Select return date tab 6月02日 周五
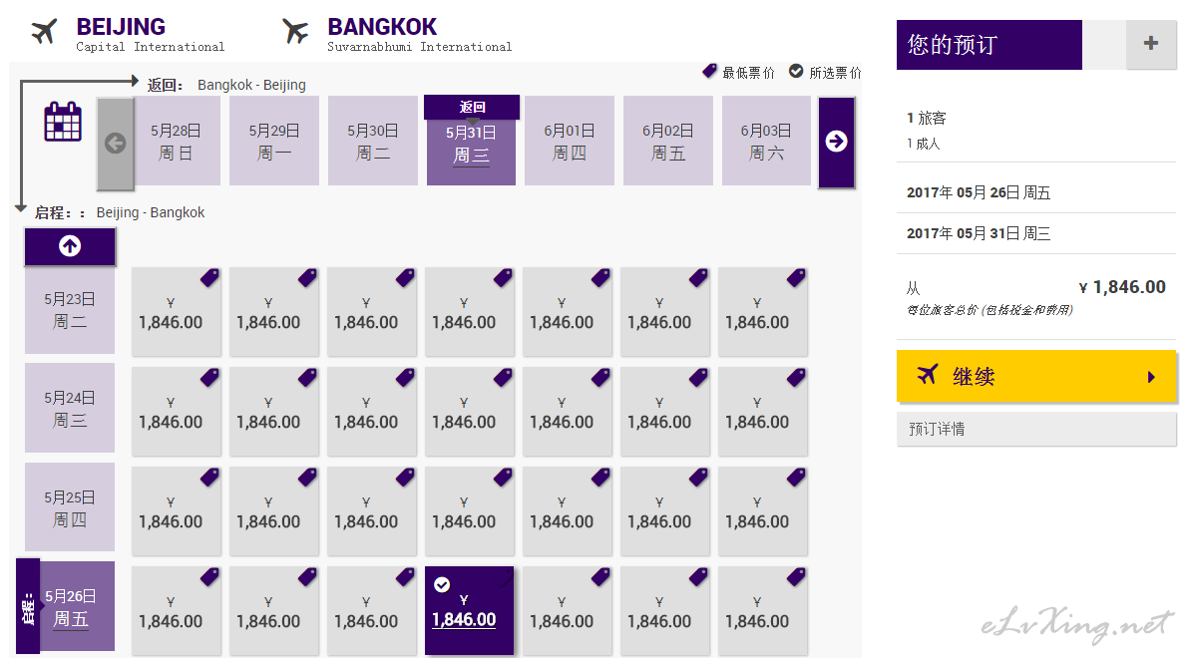The image size is (1185, 658). 667,141
